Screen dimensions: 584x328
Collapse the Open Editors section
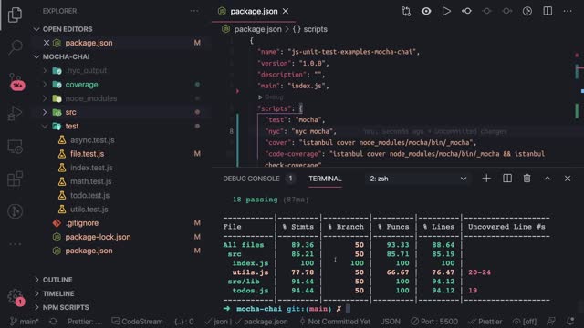(68, 29)
